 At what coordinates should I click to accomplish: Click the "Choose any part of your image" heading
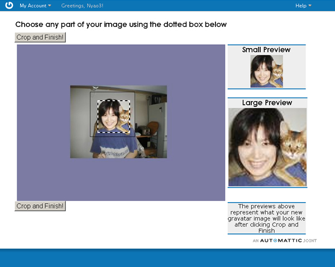pos(121,25)
